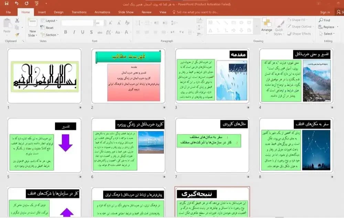Viewport: 344px width, 218px height.
Task: Open the File tab
Action: [8, 12]
